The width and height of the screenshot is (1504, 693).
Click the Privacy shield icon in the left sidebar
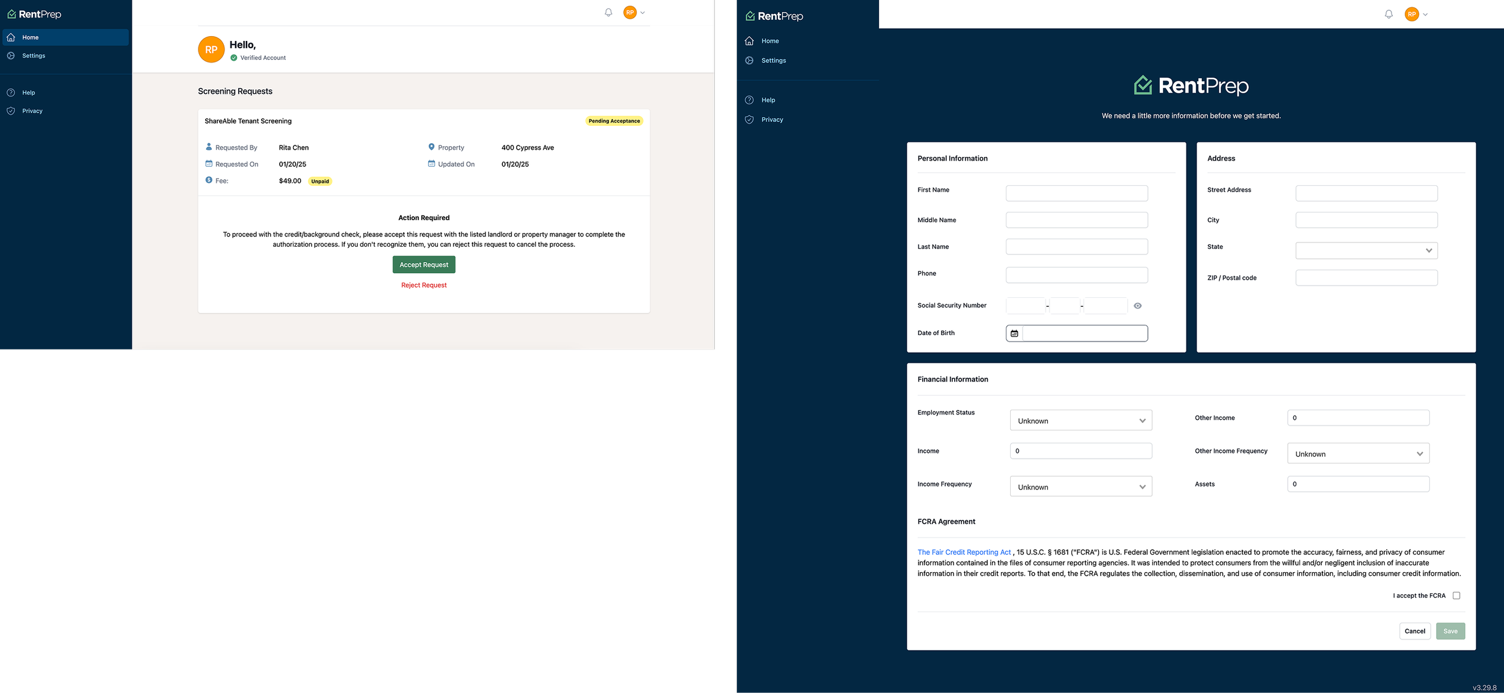pyautogui.click(x=11, y=111)
